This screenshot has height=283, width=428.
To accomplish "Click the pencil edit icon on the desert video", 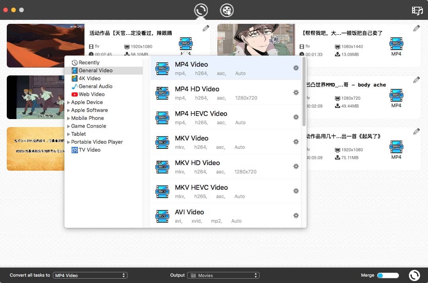I will click(206, 28).
